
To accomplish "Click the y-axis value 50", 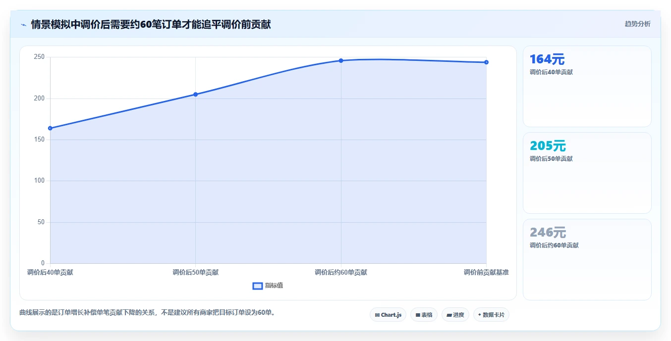I will [x=41, y=222].
